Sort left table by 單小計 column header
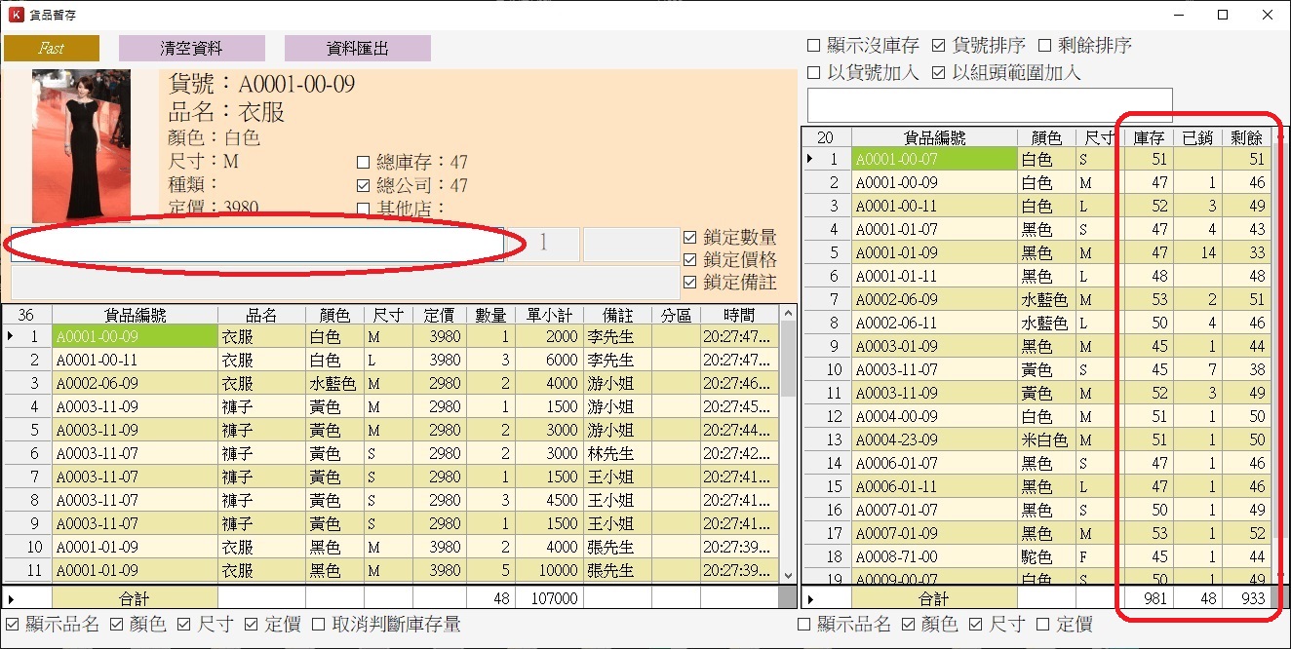Screen dimensions: 1291x649 [549, 315]
